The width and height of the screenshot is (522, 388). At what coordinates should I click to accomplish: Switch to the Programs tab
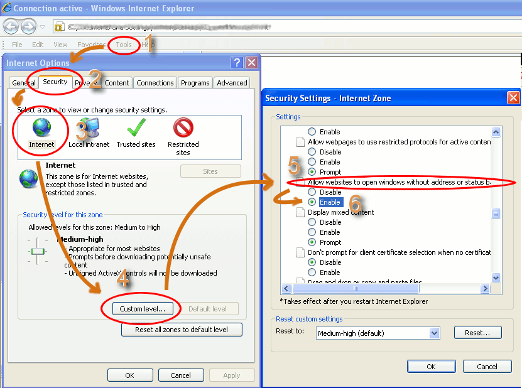coord(195,83)
